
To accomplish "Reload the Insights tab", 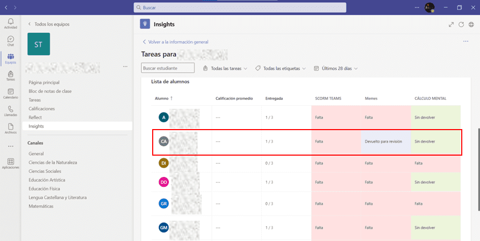I will [x=461, y=24].
